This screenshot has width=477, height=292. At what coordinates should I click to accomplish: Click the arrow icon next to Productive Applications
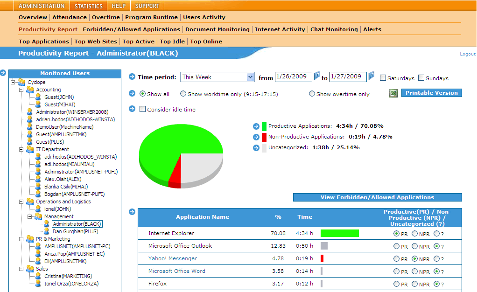coord(256,126)
